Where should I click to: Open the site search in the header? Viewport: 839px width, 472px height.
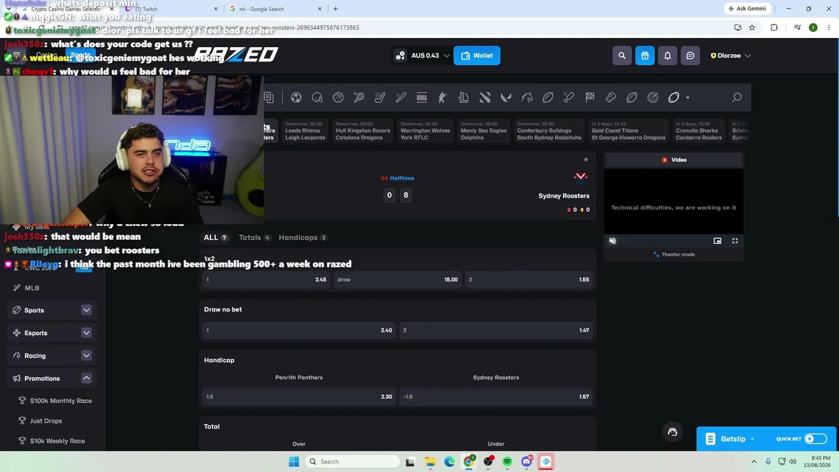(622, 56)
